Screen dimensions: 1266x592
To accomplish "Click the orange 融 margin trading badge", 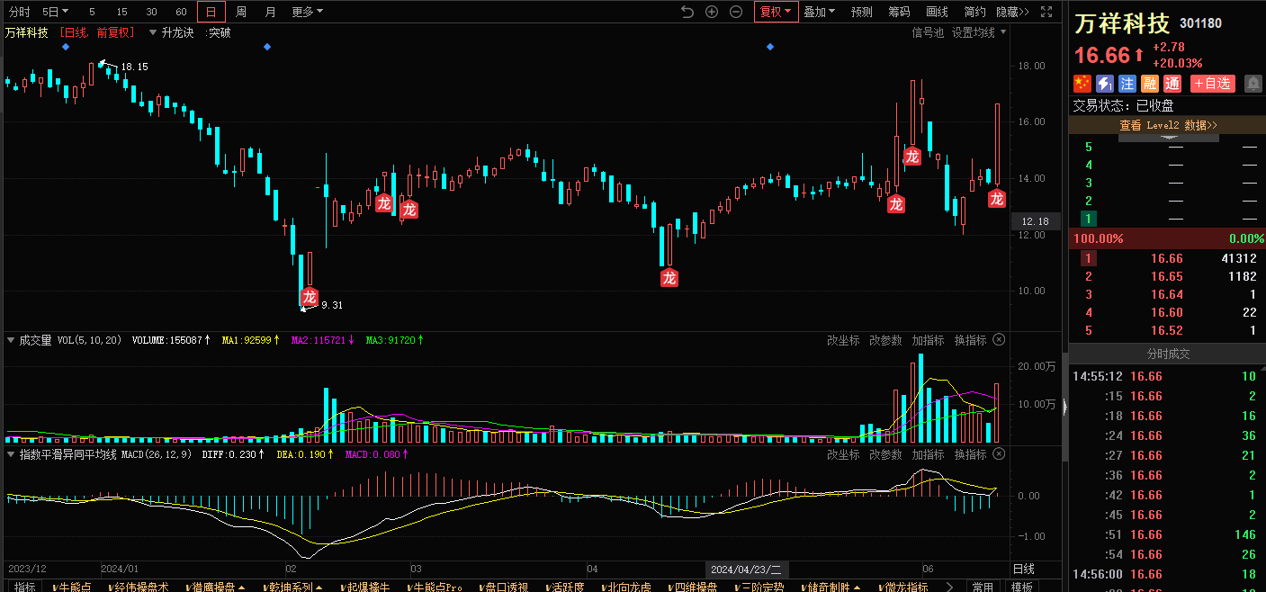I will tap(1150, 84).
